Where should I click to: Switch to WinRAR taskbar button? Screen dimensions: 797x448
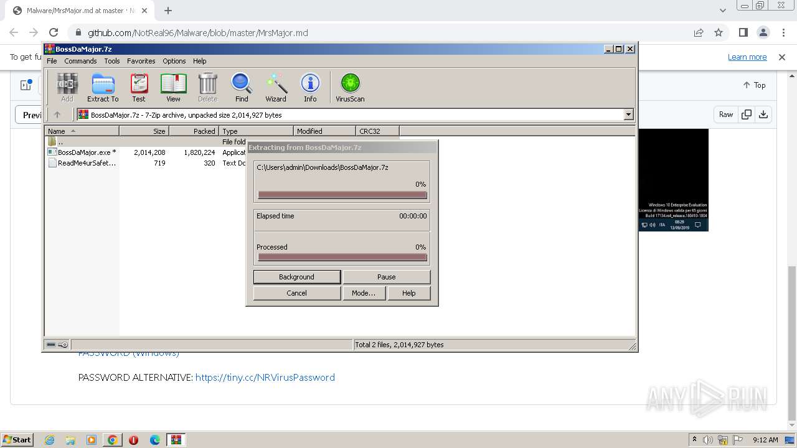click(176, 440)
